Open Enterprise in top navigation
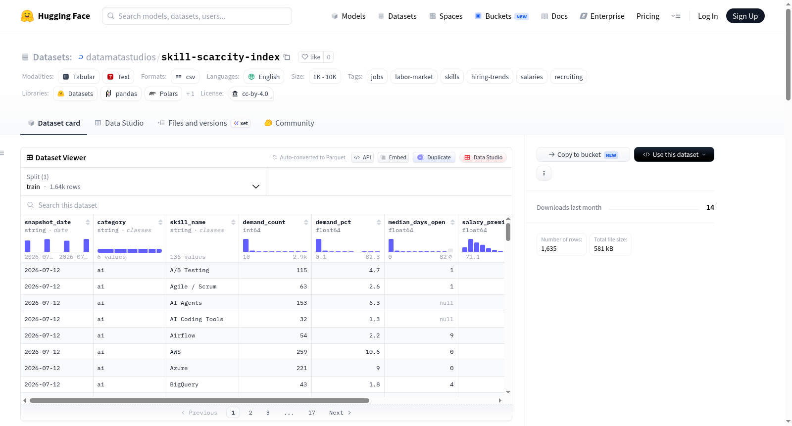Viewport: 792px width, 426px height. point(602,16)
